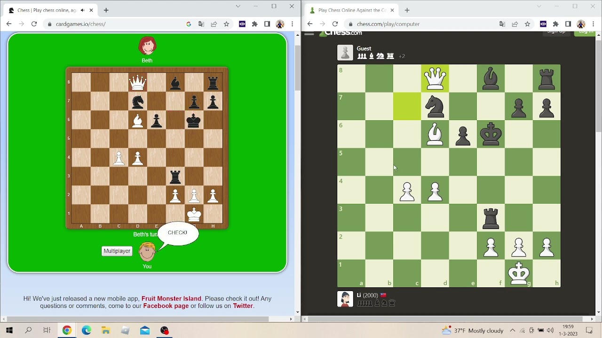
Task: Click the black king on f6 in chess.com
Action: tap(491, 134)
